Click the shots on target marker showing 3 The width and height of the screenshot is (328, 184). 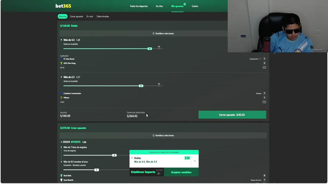pos(96,170)
